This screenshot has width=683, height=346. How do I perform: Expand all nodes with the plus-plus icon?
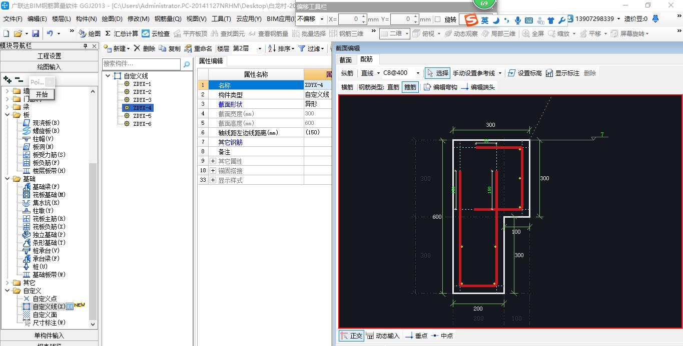(8, 79)
